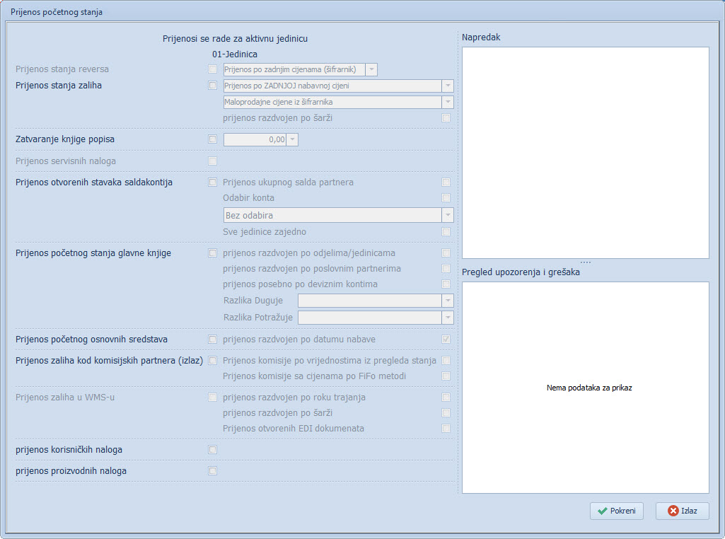Click the Napredak progress panel
The width and height of the screenshot is (725, 539).
[585, 152]
